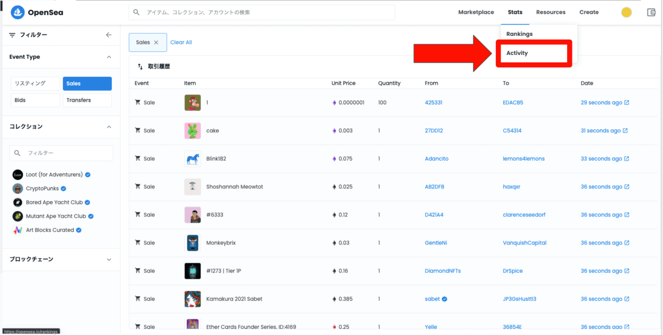Open Shoshannah Meowtot thumbnail
The height and width of the screenshot is (335, 663).
coord(193,187)
